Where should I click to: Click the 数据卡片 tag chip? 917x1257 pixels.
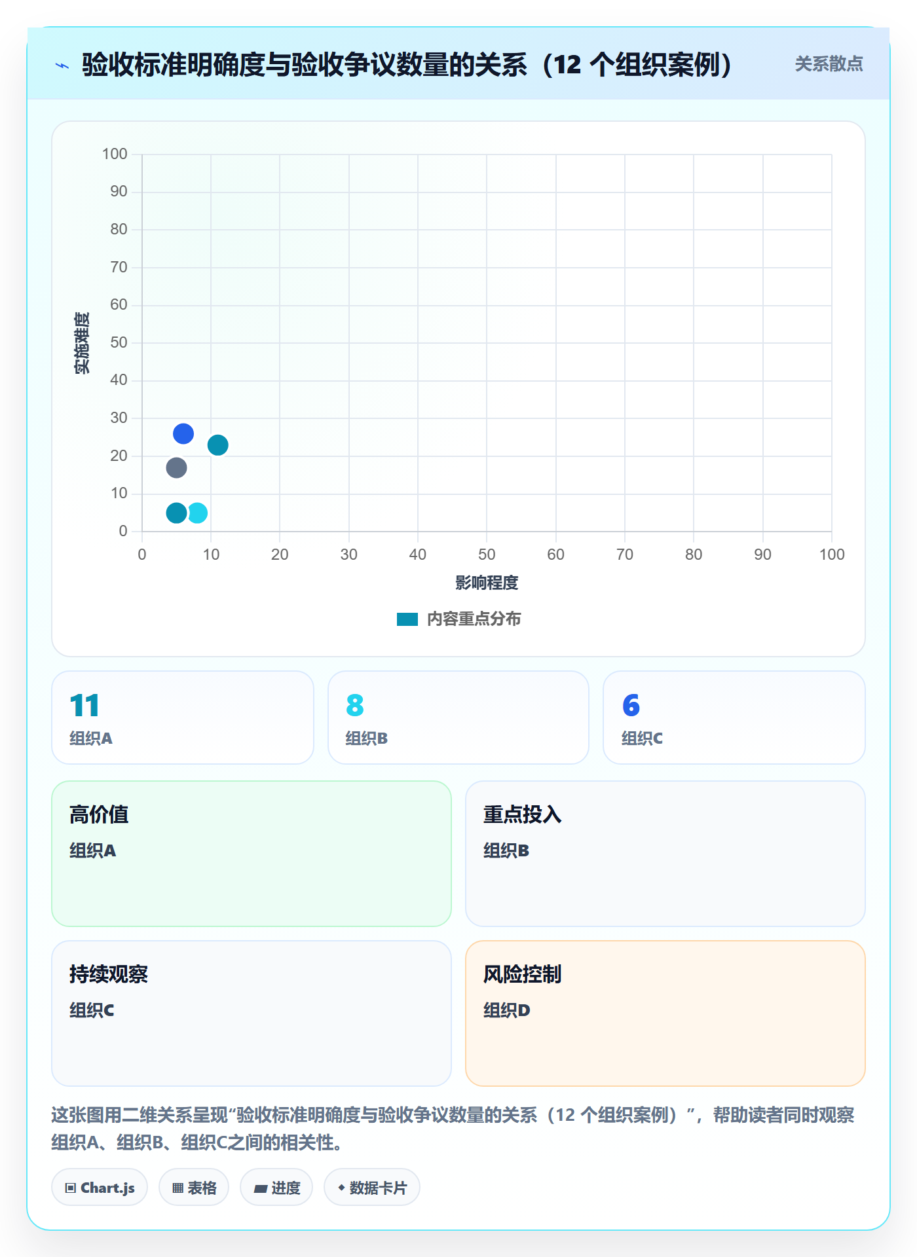click(x=372, y=1188)
